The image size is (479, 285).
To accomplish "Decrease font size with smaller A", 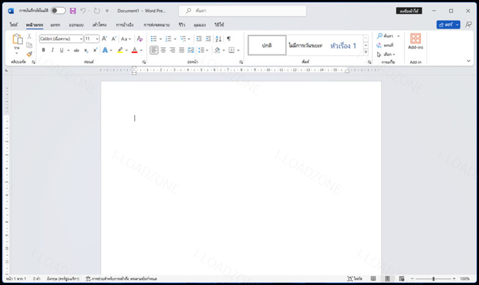I will [114, 39].
